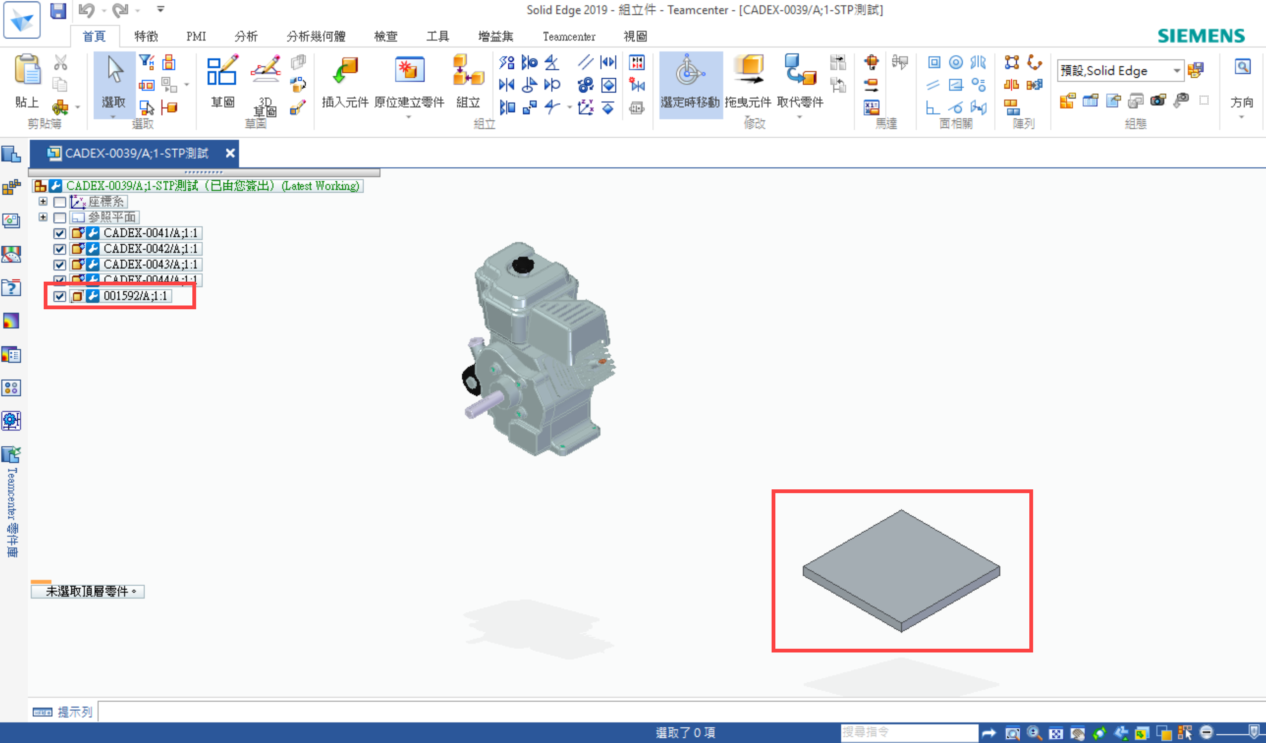Click the mirror components icon in 陣列 group
1266x743 pixels.
pos(1011,85)
